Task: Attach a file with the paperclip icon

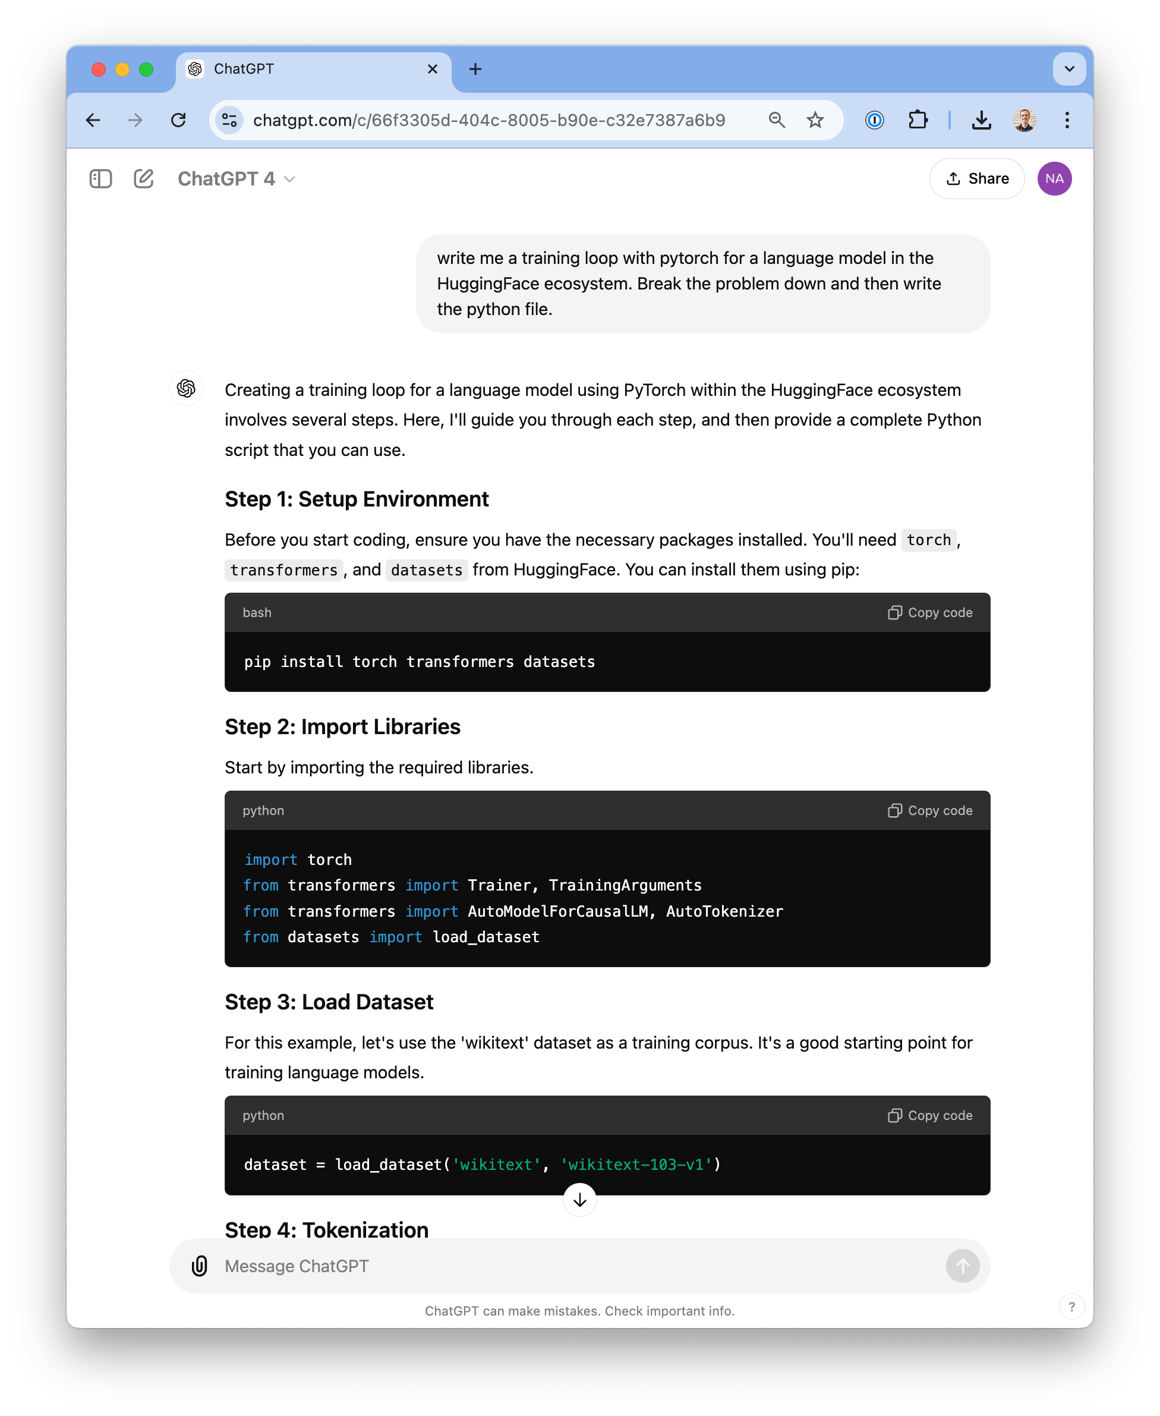Action: pyautogui.click(x=199, y=1265)
